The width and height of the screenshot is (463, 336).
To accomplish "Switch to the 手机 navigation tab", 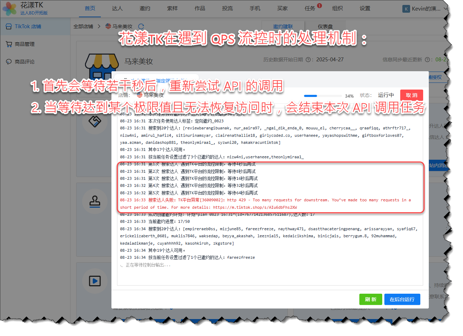I will [x=255, y=8].
